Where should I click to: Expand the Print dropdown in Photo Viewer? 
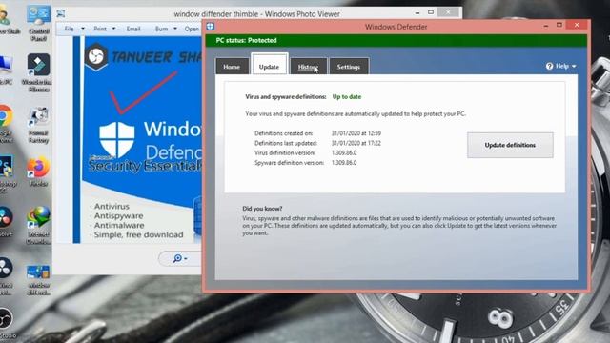[x=113, y=29]
